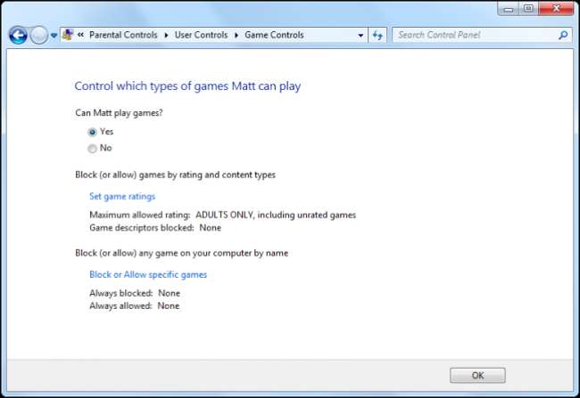This screenshot has height=398, width=580.
Task: Open the Set game ratings link
Action: pos(122,196)
